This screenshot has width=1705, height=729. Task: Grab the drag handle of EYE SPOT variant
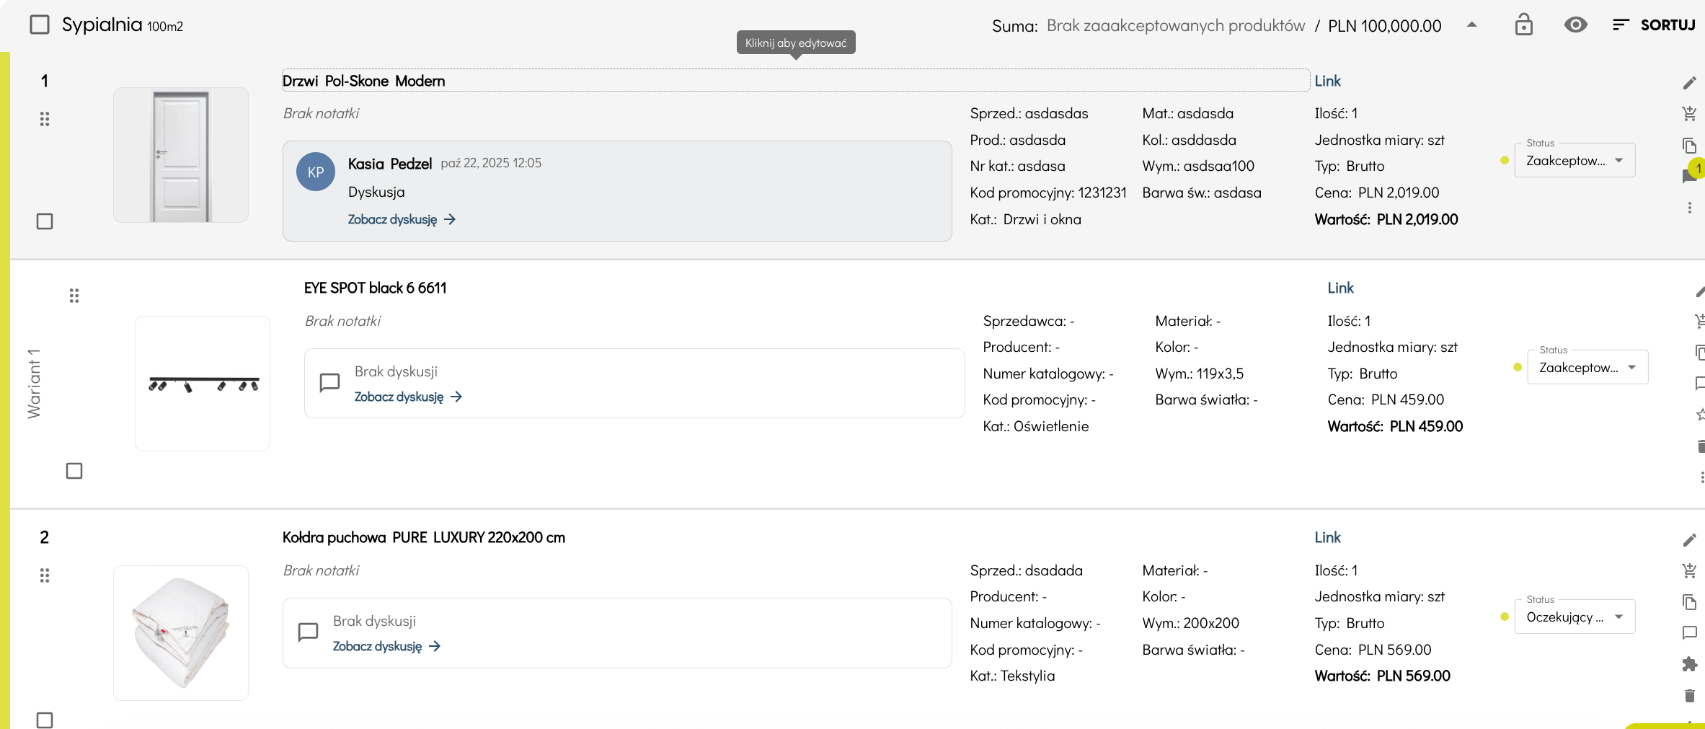coord(74,296)
